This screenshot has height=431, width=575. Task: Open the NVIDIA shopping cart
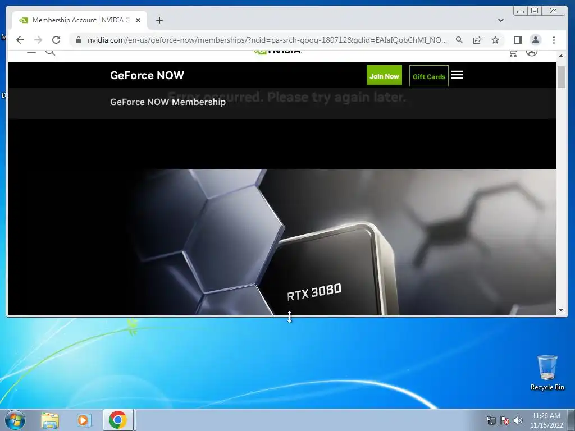click(x=513, y=53)
